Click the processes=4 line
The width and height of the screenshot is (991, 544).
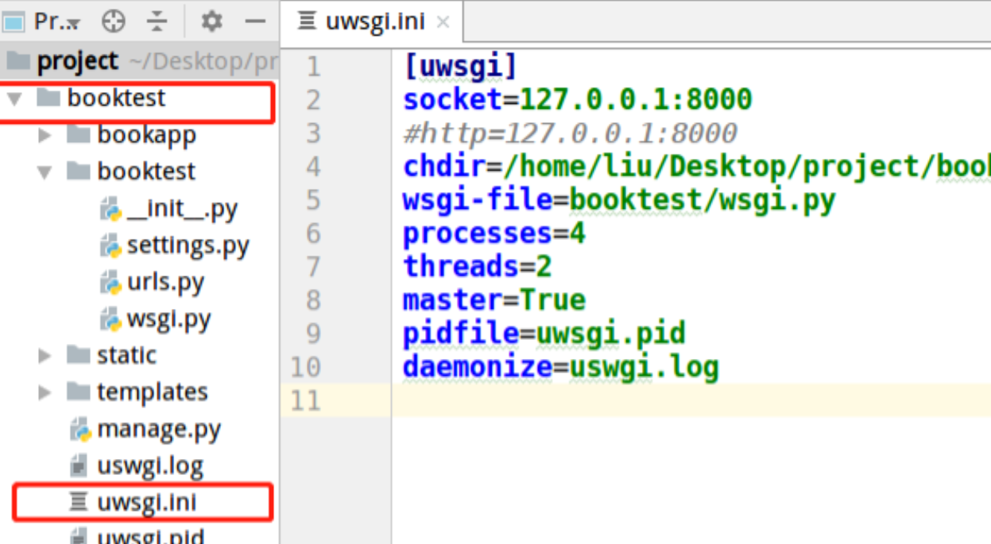coord(494,233)
